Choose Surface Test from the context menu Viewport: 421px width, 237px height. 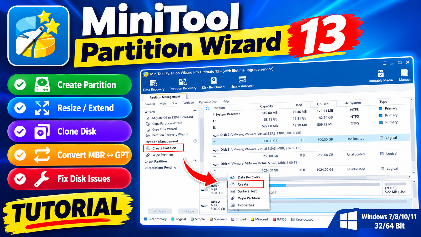click(x=248, y=191)
